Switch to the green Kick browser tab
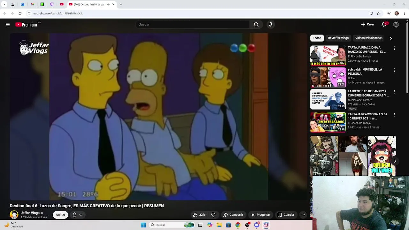 coord(42,4)
